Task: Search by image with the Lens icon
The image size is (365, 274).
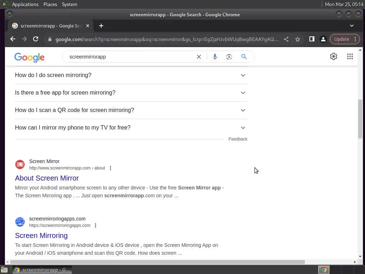Action: pos(229,57)
